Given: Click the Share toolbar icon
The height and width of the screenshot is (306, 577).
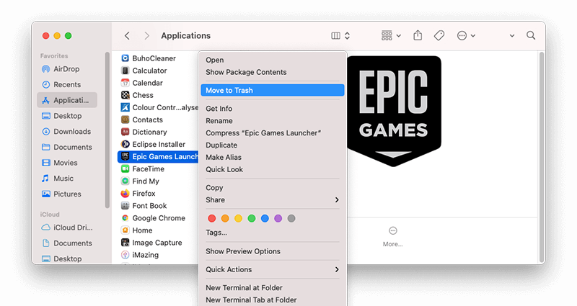Looking at the screenshot, I should point(418,35).
